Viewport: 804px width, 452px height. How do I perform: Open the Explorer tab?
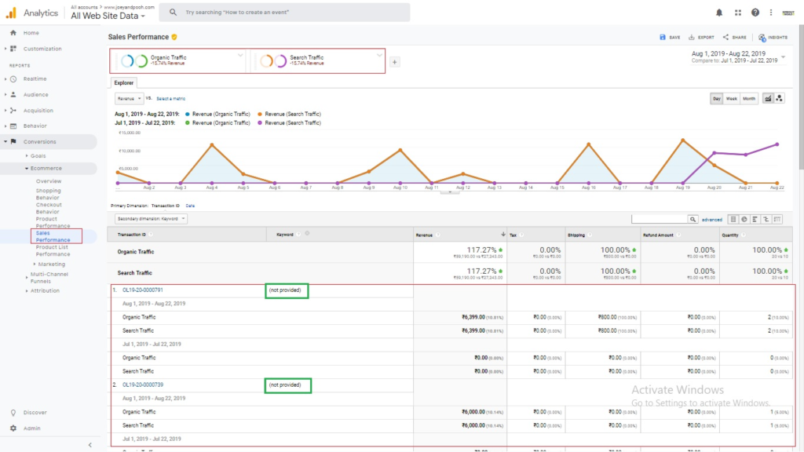(124, 82)
